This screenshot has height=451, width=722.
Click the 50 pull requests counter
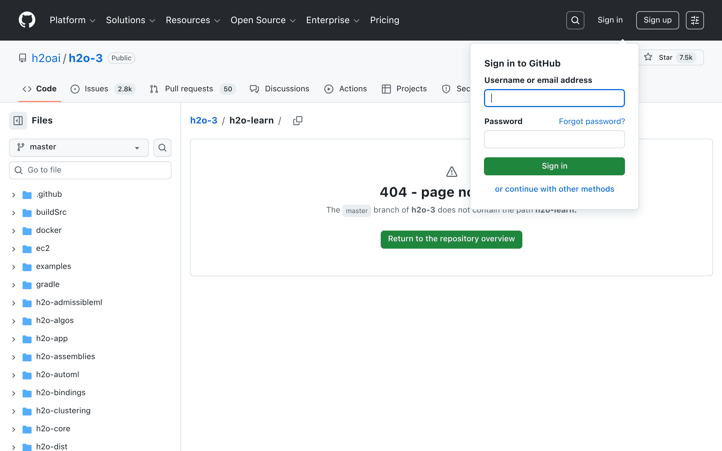tap(228, 89)
